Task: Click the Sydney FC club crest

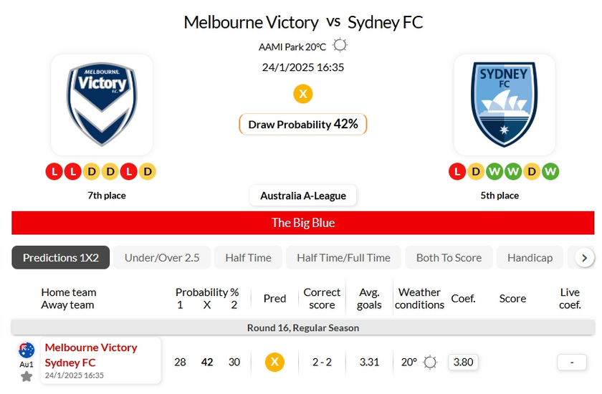Action: pyautogui.click(x=504, y=105)
